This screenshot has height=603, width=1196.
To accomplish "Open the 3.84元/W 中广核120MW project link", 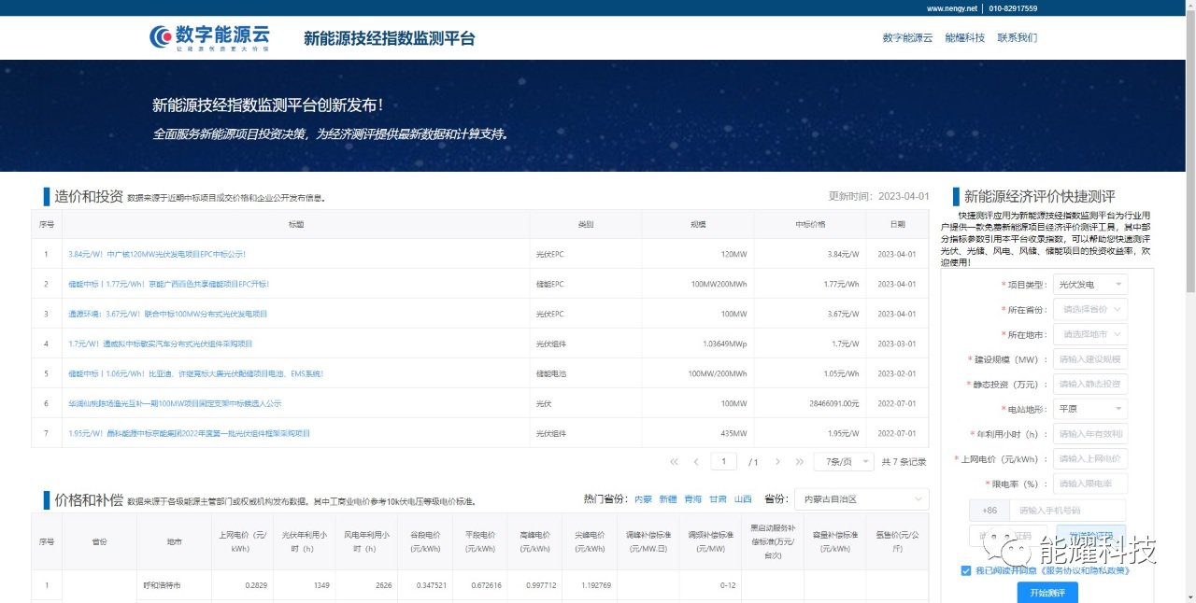I will coord(157,254).
